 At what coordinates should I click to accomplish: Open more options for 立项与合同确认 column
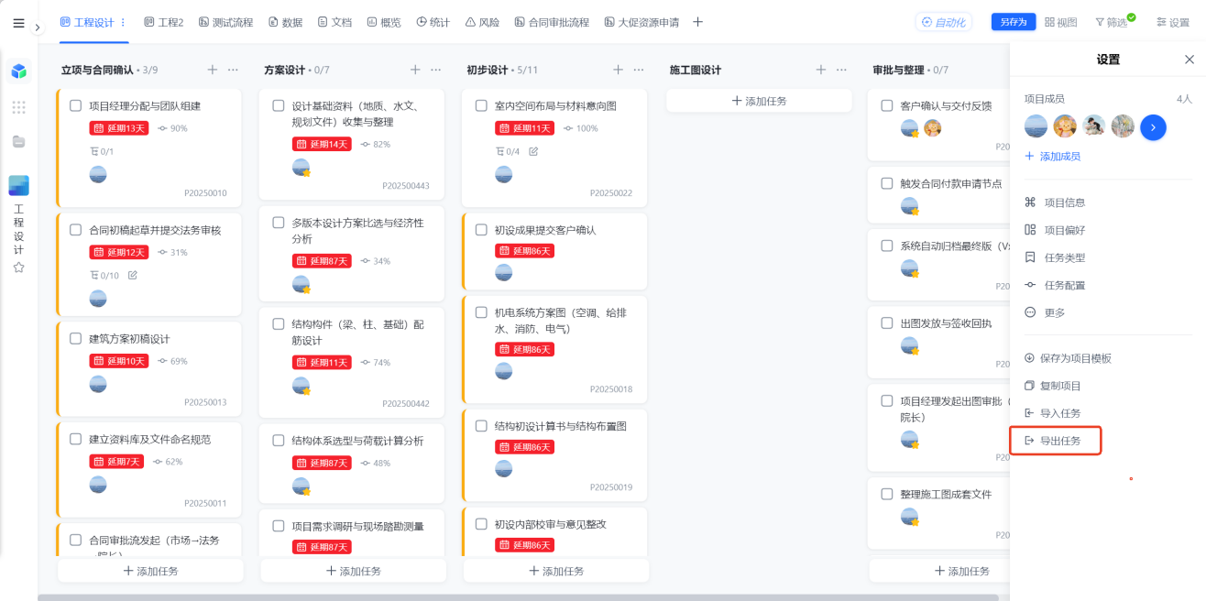(x=234, y=70)
